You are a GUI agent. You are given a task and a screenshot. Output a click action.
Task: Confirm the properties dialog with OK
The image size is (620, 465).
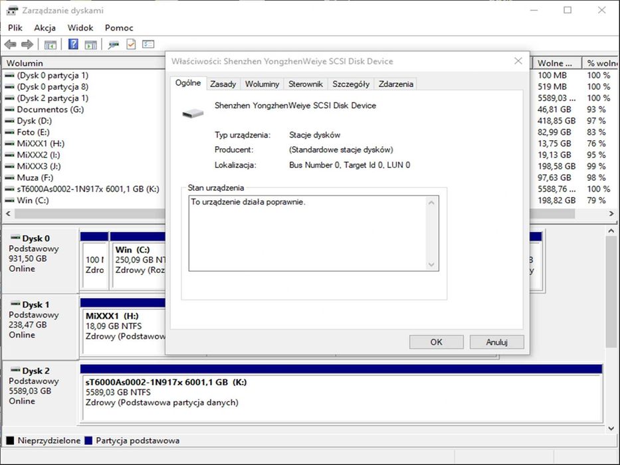pyautogui.click(x=437, y=342)
